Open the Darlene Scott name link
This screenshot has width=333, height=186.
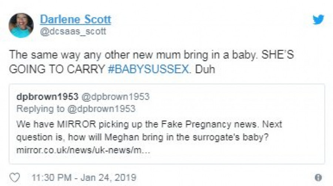pos(75,19)
